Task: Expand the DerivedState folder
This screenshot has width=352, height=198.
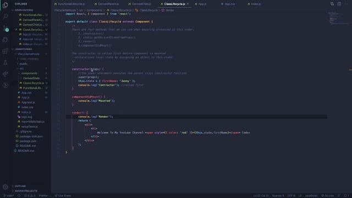Action: (x=31, y=78)
